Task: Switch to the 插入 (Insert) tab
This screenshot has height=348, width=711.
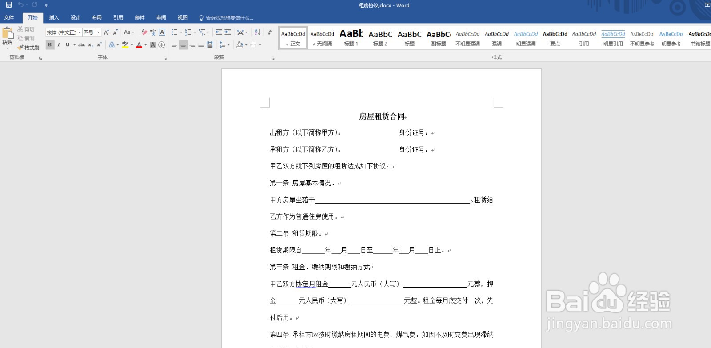Action: tap(54, 18)
